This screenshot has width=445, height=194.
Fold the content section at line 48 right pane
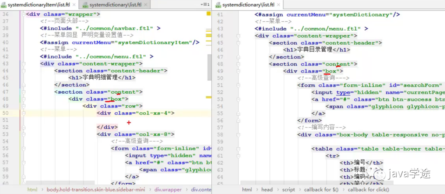pyautogui.click(x=239, y=64)
